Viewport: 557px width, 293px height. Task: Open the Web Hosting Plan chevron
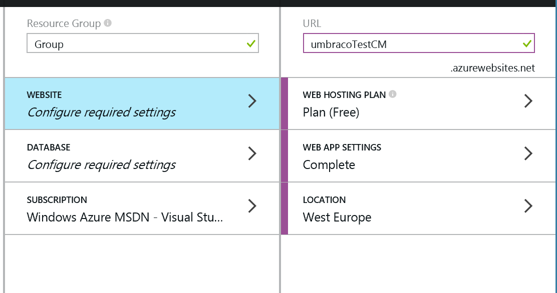click(x=528, y=101)
